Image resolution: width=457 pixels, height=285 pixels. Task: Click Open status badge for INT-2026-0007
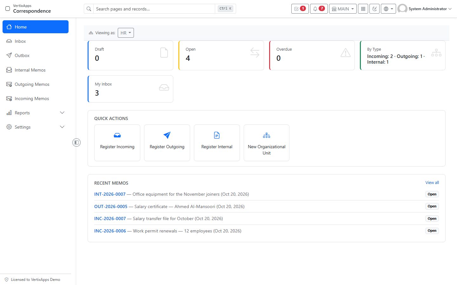pyautogui.click(x=432, y=194)
